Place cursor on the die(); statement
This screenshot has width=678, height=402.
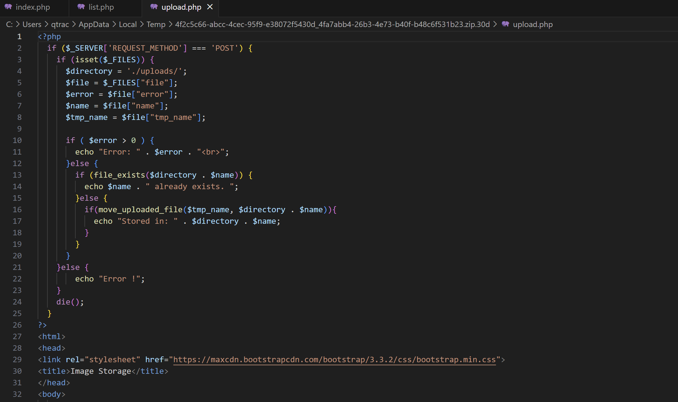(70, 302)
